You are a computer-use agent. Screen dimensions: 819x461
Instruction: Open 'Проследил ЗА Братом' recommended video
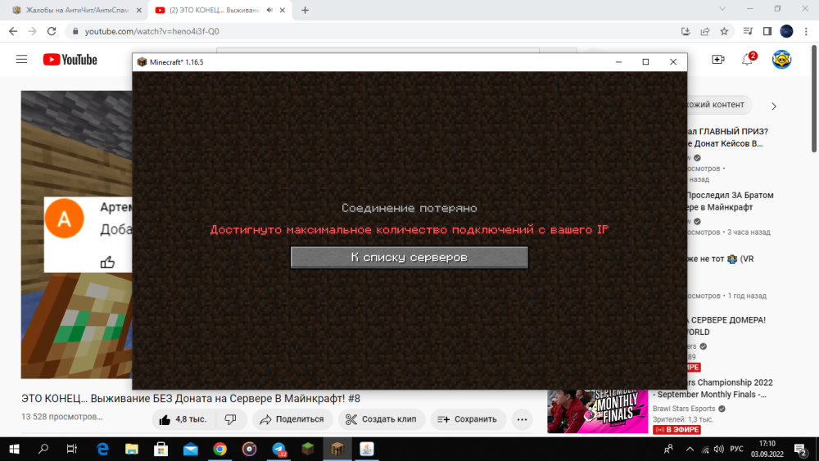point(730,201)
